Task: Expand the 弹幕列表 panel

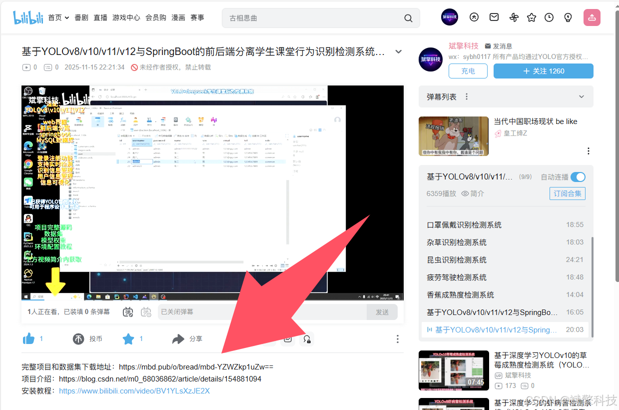Action: click(x=581, y=96)
